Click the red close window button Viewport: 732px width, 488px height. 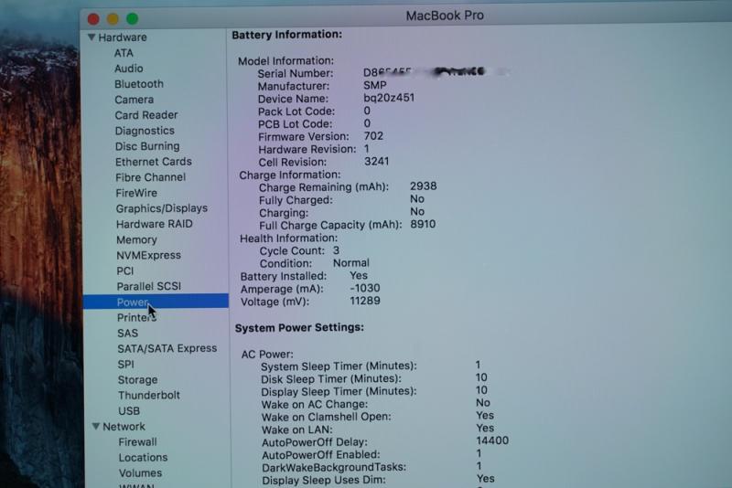(93, 19)
